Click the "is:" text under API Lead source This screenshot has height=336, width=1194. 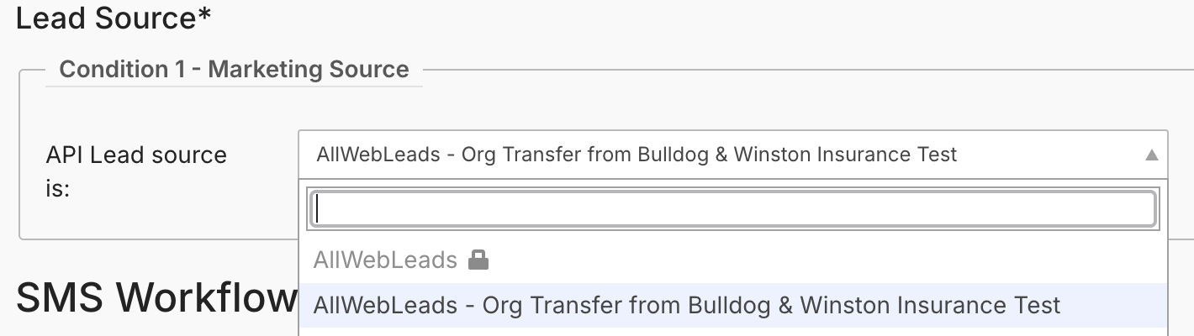click(58, 190)
